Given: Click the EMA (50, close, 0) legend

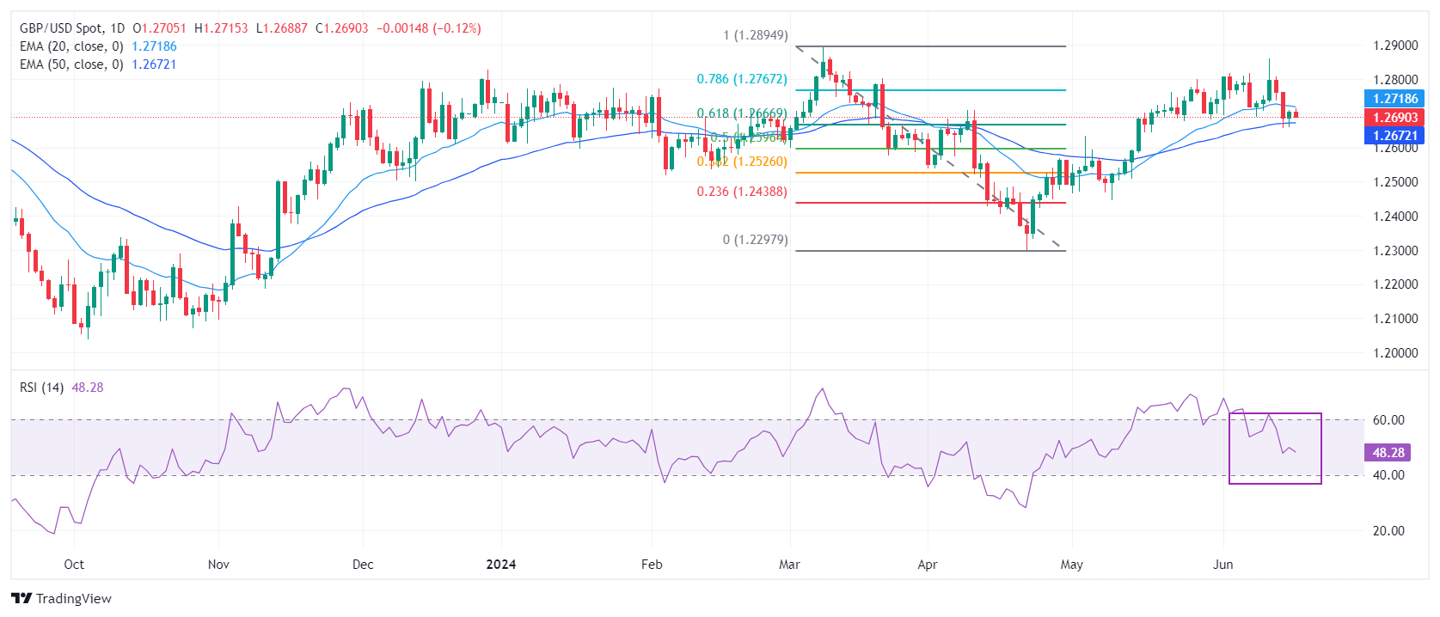Looking at the screenshot, I should point(71,64).
